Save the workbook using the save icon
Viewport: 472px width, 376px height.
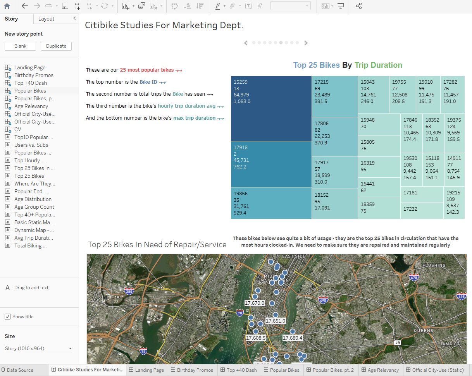pyautogui.click(x=65, y=6)
